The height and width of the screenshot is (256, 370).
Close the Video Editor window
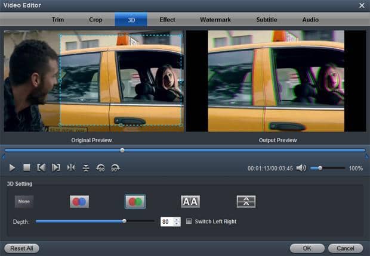pyautogui.click(x=362, y=5)
